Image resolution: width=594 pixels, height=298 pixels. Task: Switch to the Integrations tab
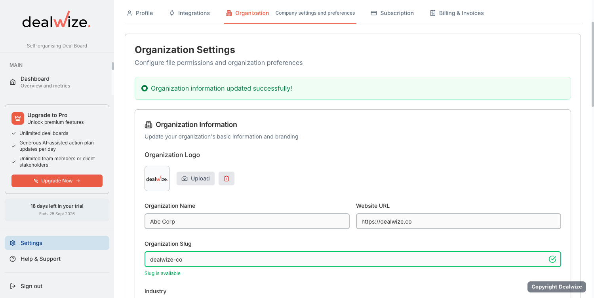coord(190,13)
